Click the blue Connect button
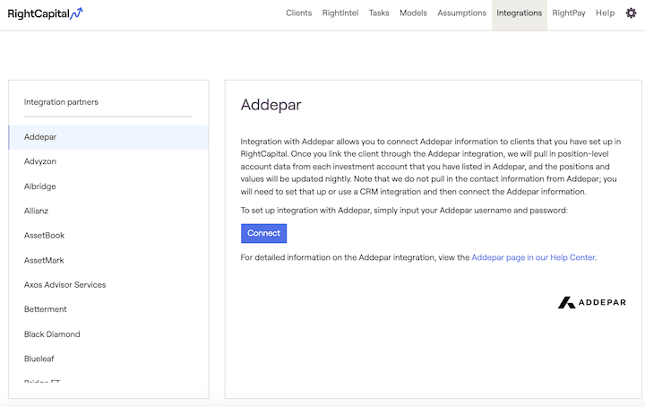 tap(263, 233)
